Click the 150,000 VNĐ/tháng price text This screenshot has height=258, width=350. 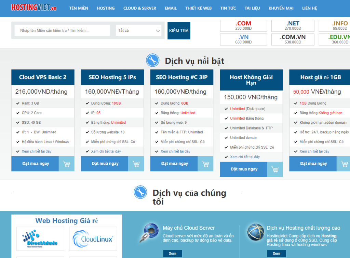pyautogui.click(x=251, y=97)
